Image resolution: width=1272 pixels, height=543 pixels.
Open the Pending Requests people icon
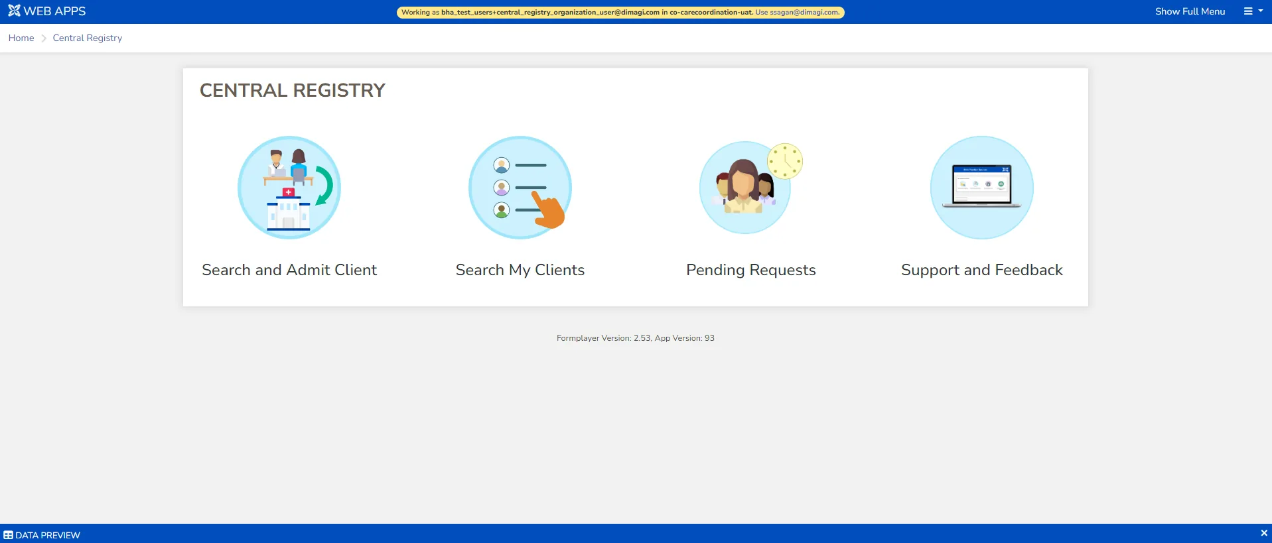pyautogui.click(x=751, y=188)
